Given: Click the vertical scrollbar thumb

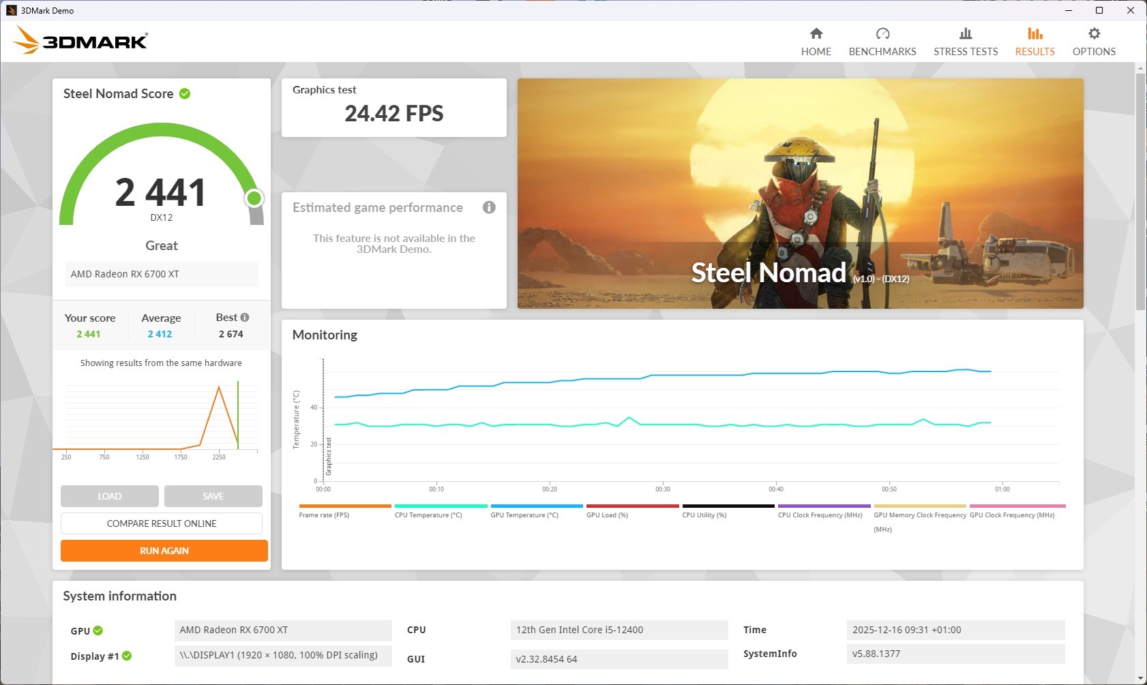Looking at the screenshot, I should pyautogui.click(x=1140, y=191).
